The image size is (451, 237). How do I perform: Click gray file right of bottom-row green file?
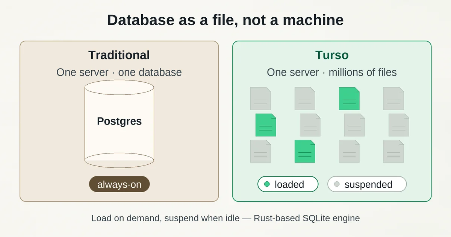[x=349, y=151]
